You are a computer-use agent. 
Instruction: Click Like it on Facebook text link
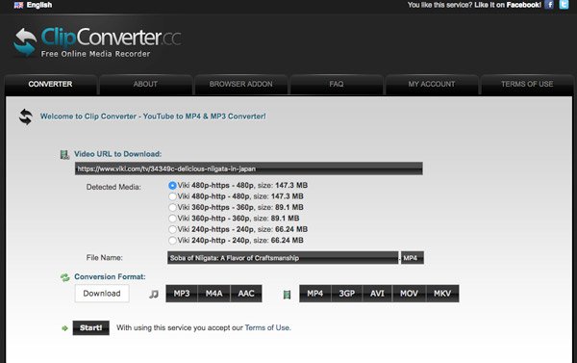(x=508, y=5)
